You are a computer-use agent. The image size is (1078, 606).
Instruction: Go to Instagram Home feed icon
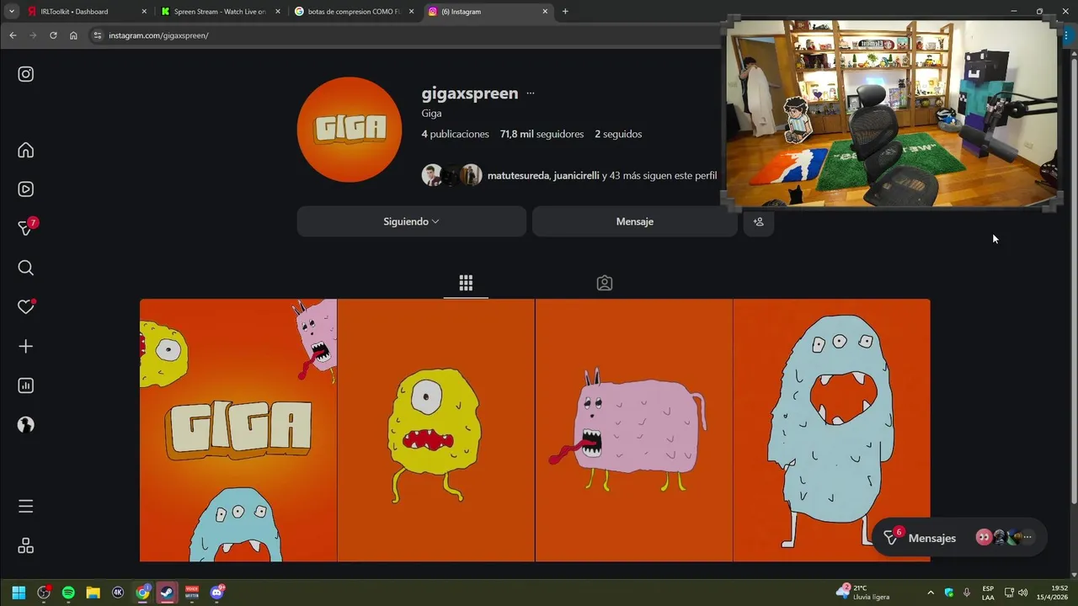coord(26,150)
